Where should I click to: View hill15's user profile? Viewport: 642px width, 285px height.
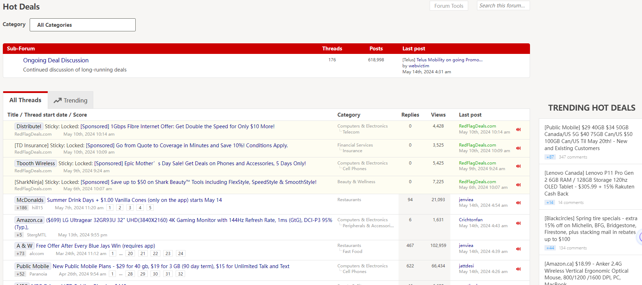(37, 208)
